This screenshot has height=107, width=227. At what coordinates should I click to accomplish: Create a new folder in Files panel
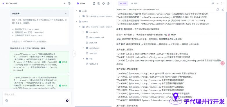(x=99, y=3)
